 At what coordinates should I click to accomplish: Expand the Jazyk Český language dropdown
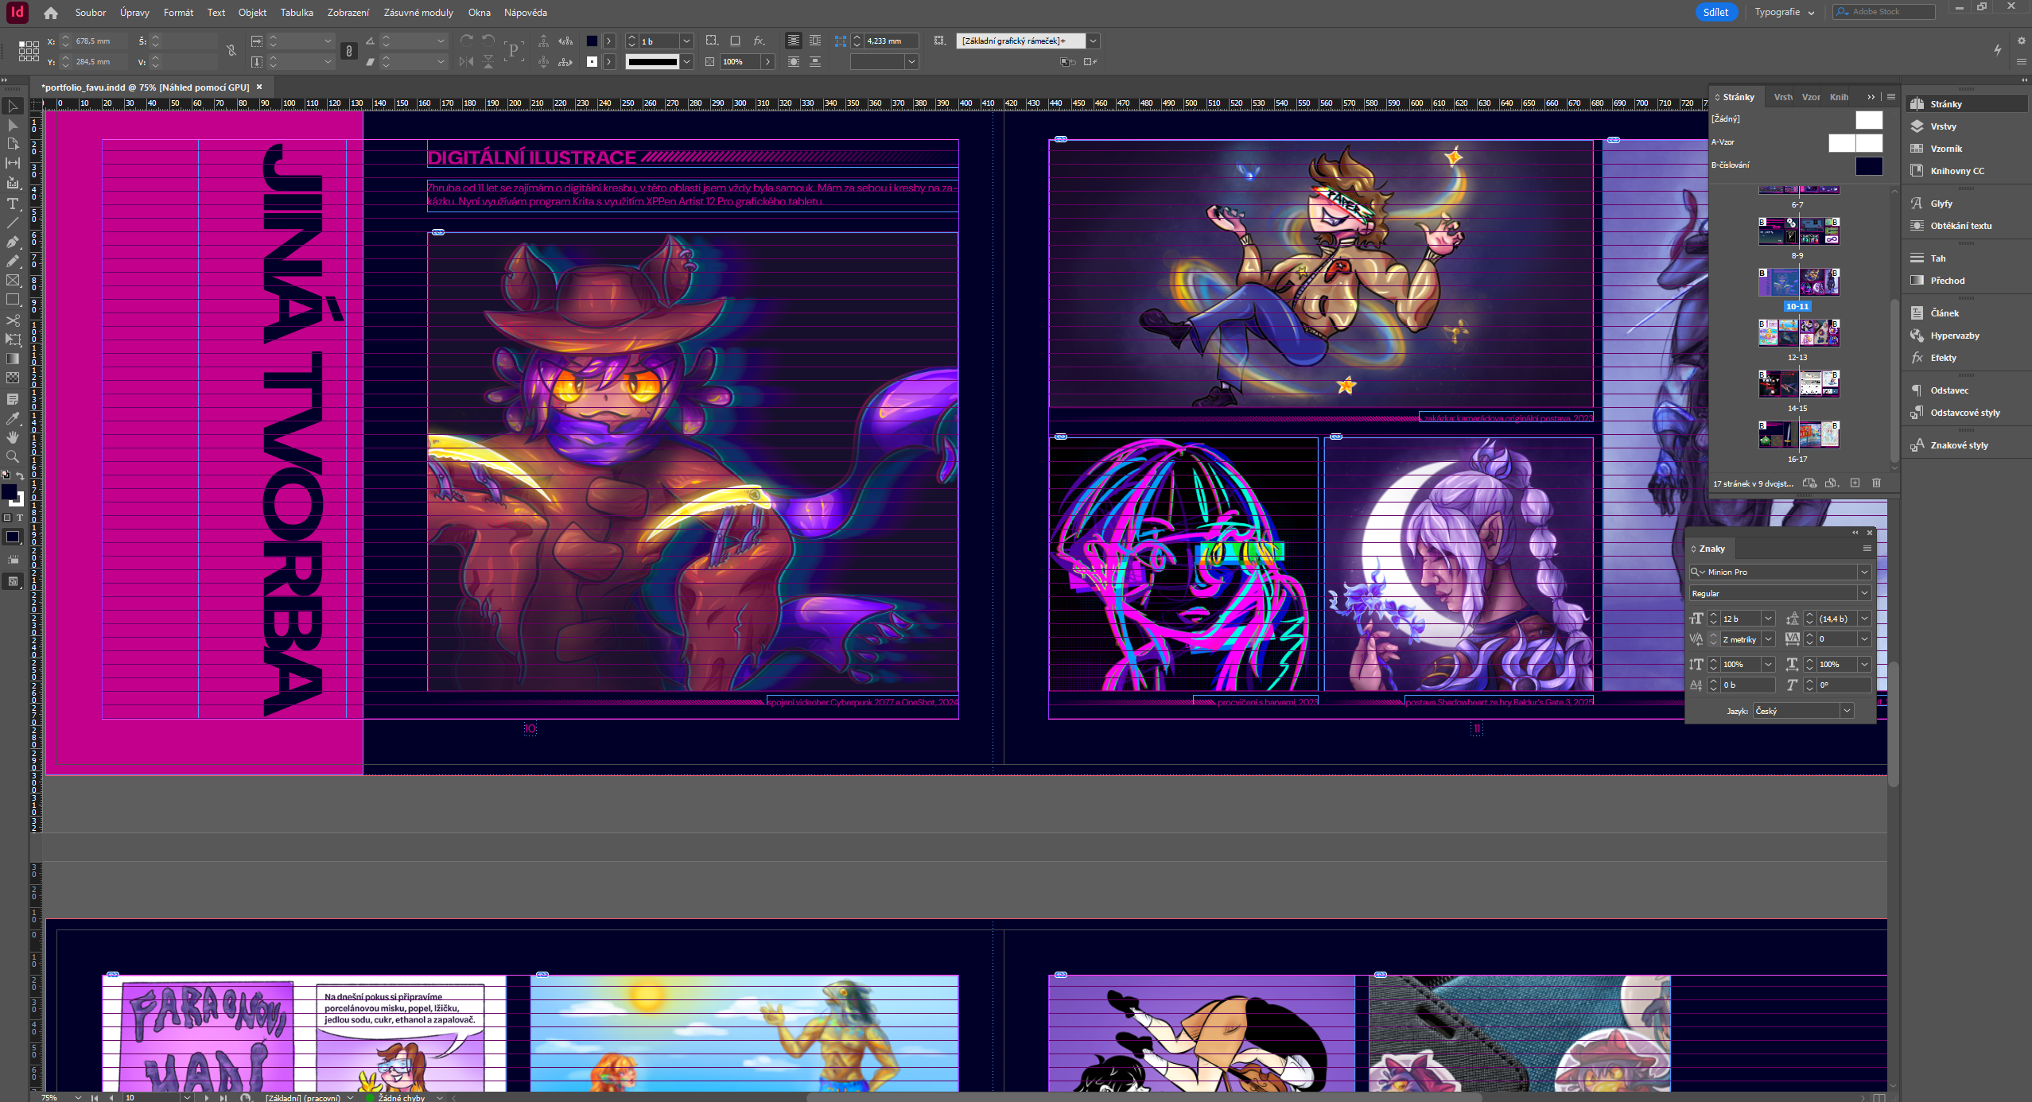(x=1847, y=711)
